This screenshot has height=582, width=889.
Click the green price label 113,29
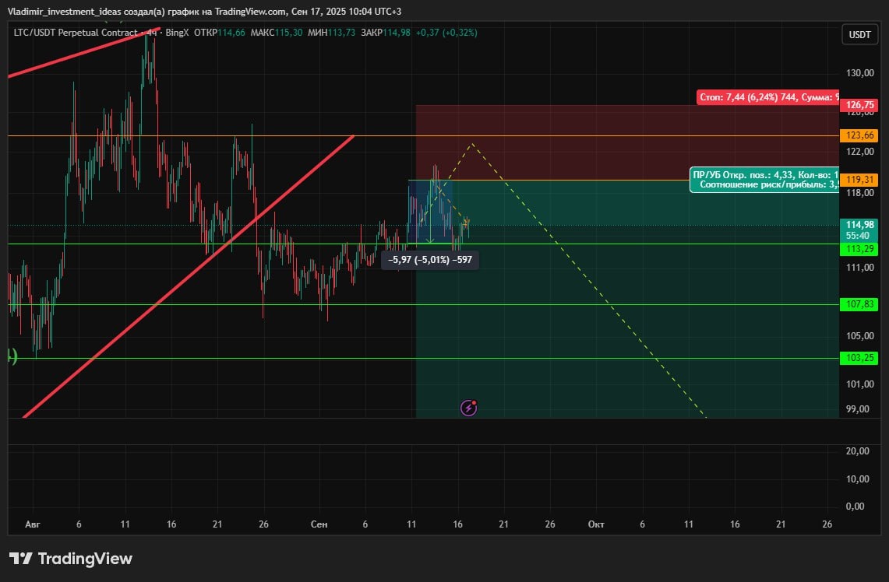(x=859, y=249)
